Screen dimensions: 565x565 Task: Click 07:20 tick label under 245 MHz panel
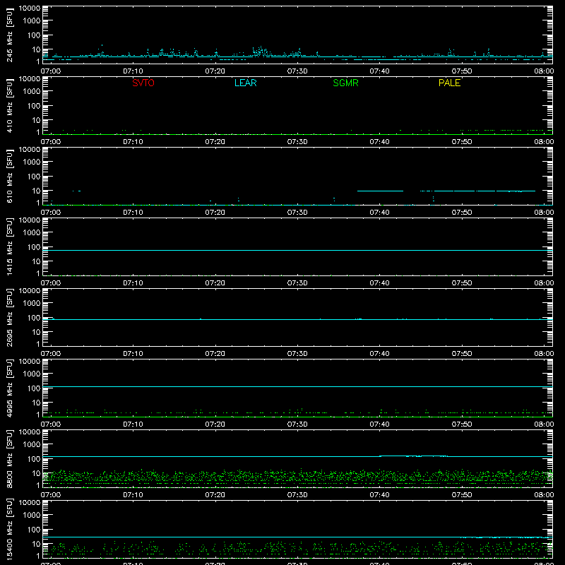(x=215, y=71)
